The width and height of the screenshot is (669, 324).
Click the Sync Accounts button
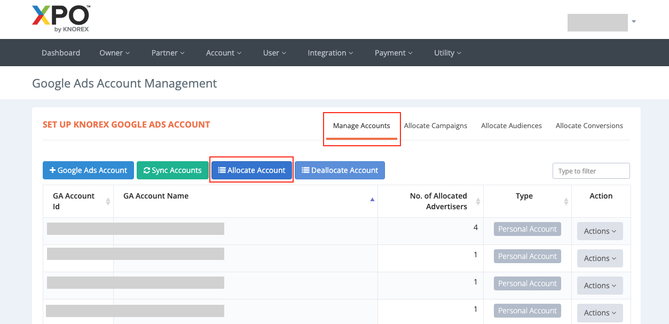point(172,170)
